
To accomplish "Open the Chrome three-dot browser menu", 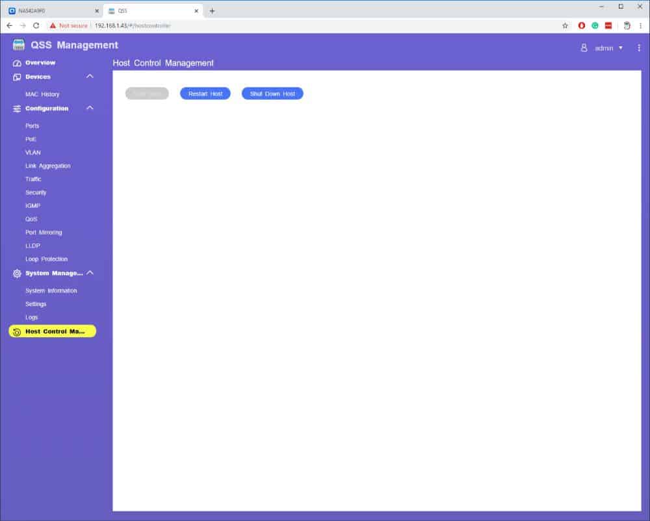I will (x=640, y=25).
